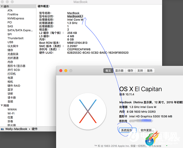183x148 pixels.
Task: Click the 1.3 GHz processor speed value
Action: (x=72, y=23)
